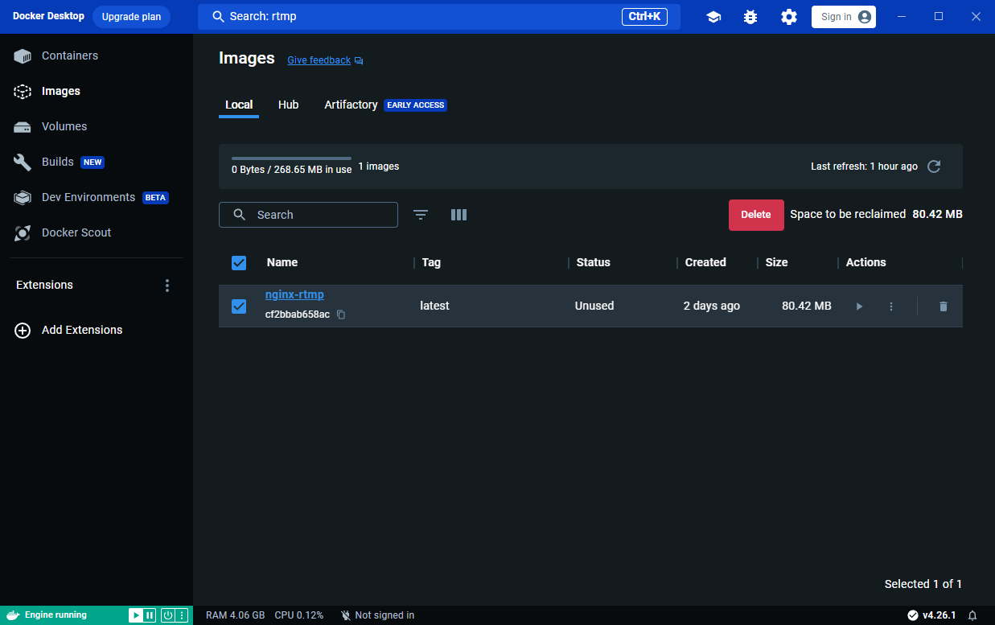This screenshot has width=995, height=625.
Task: Open the column display settings icon
Action: tap(458, 215)
